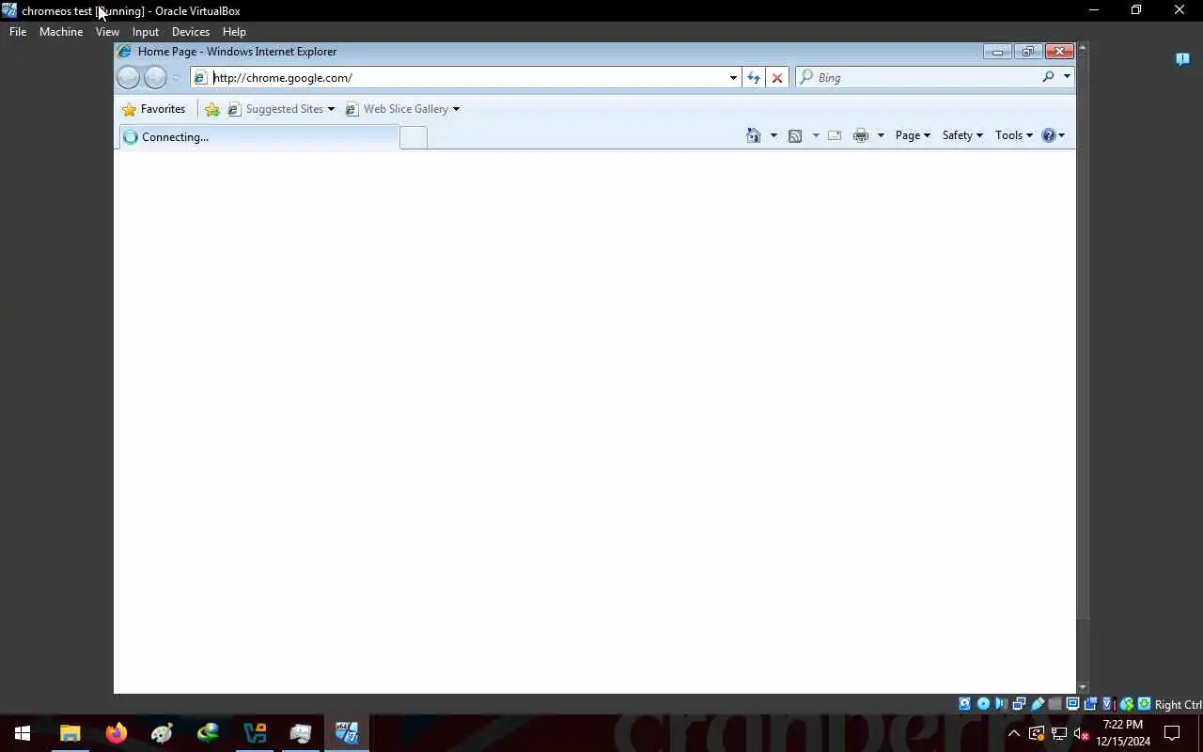1203x752 pixels.
Task: Open the paint palette app on taskbar
Action: point(162,733)
